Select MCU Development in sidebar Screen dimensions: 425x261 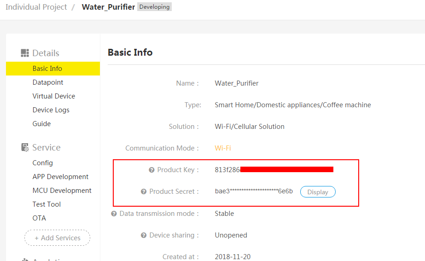(x=62, y=191)
